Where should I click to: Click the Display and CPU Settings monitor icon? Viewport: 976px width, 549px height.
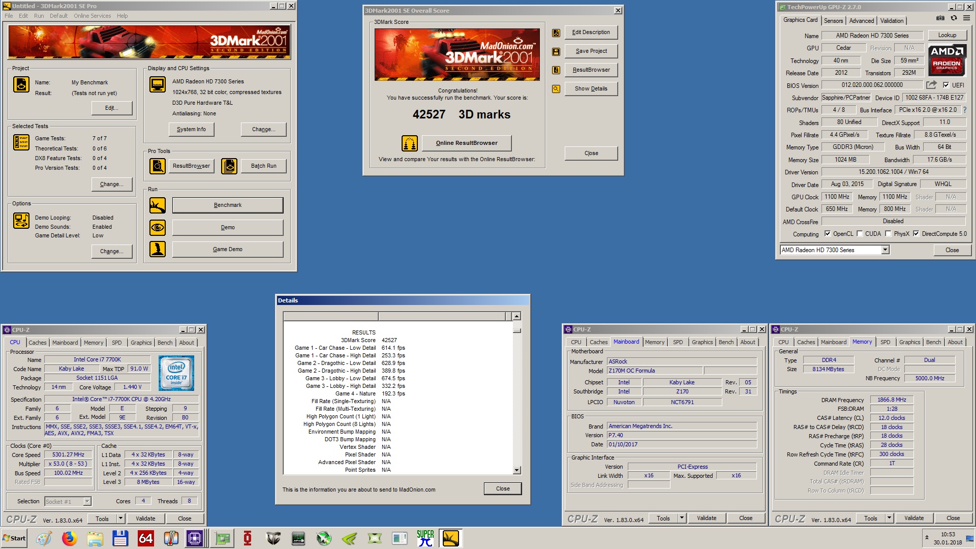[158, 84]
